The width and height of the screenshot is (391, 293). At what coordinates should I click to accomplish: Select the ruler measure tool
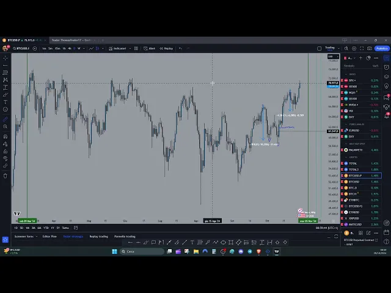(x=5, y=120)
